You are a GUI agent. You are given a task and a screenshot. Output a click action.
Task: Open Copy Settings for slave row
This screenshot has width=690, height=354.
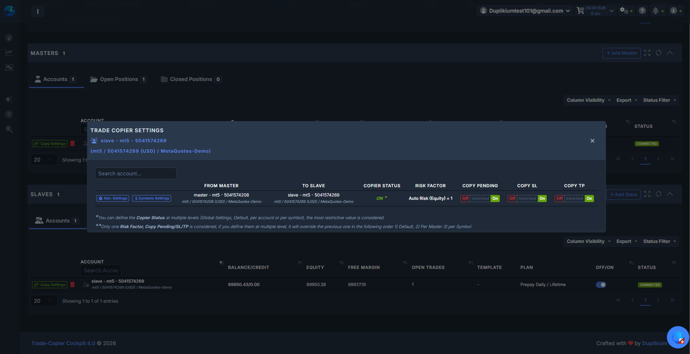point(49,285)
